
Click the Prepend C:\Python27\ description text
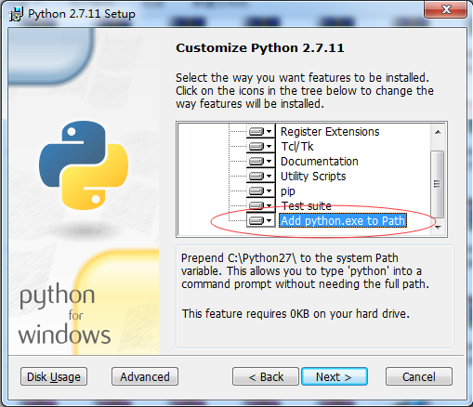(x=305, y=271)
